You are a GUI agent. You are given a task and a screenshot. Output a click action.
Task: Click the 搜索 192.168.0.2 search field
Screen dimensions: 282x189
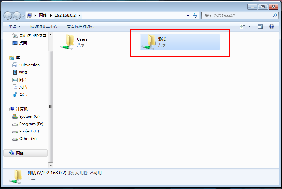pyautogui.click(x=237, y=16)
